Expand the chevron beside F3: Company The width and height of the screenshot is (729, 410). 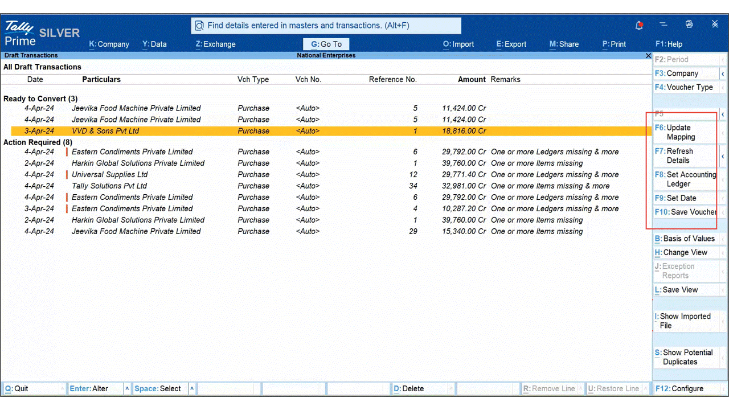click(x=723, y=74)
